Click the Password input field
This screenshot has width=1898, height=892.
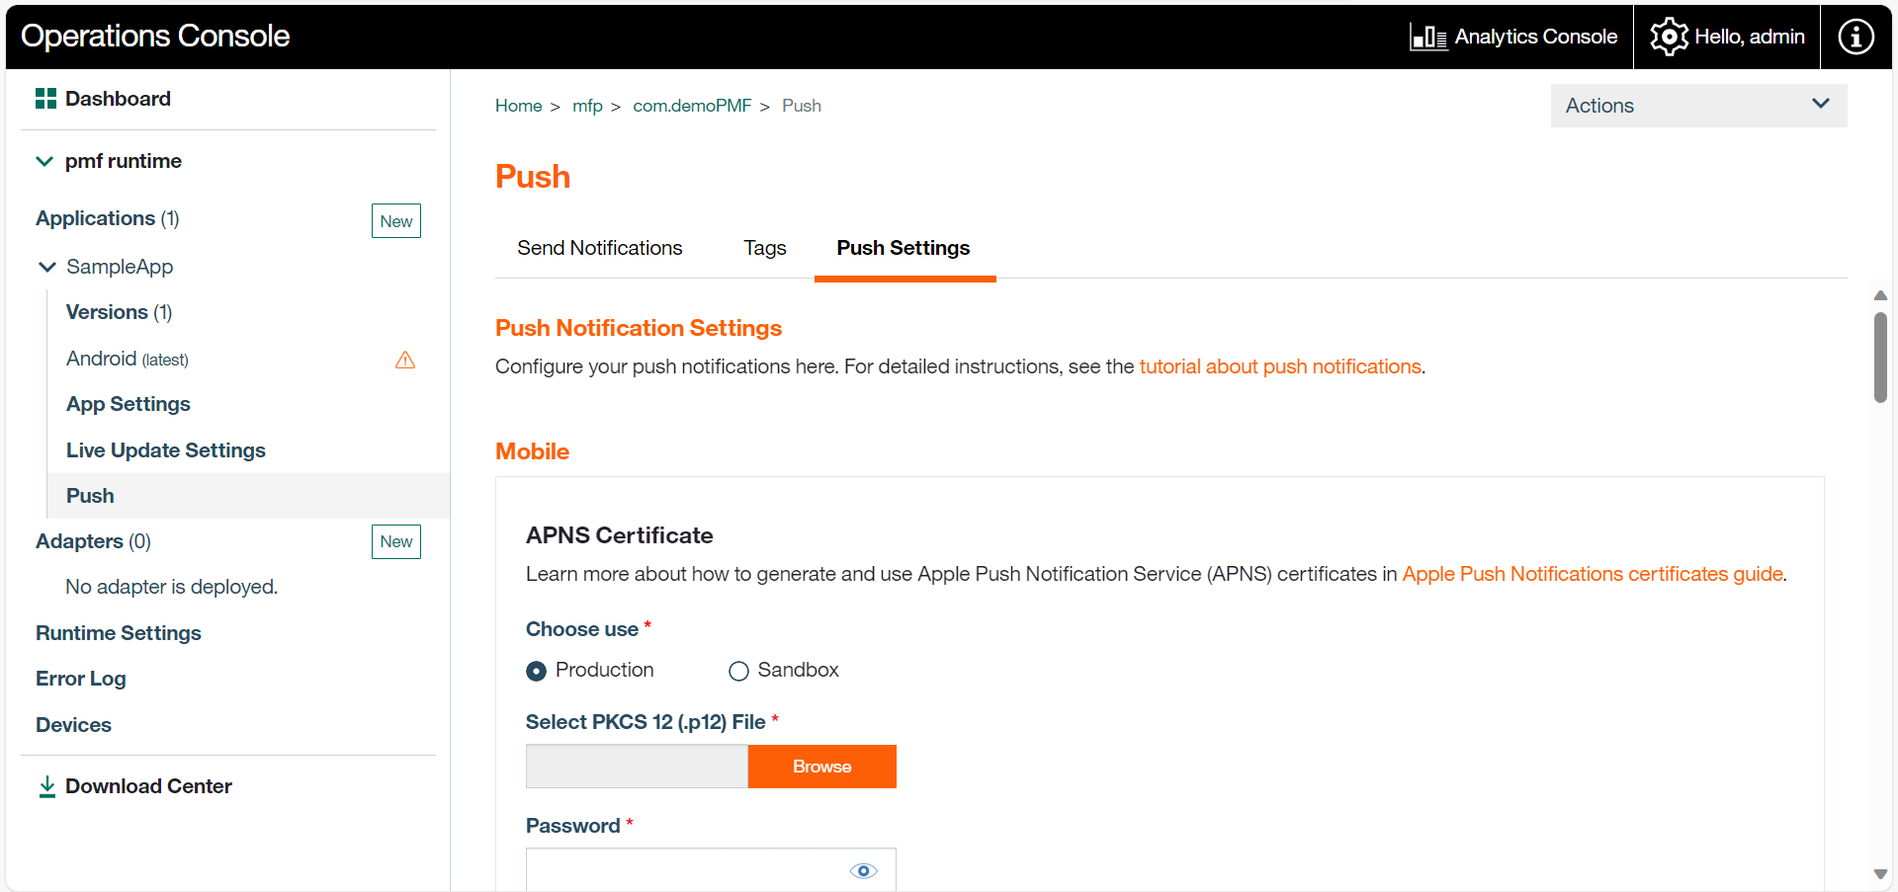[711, 870]
